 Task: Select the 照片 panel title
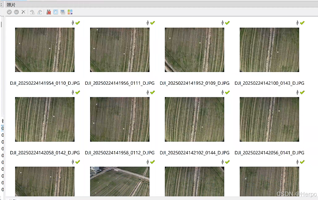11,5
